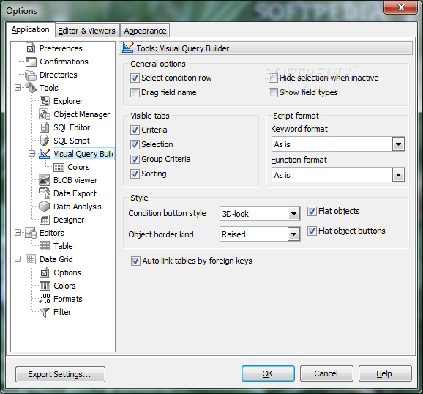Click Colors icon under Visual Query Builder

click(x=59, y=167)
